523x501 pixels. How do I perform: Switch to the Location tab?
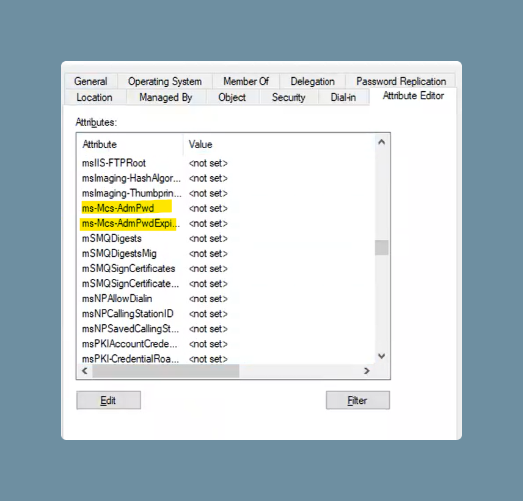pos(94,97)
